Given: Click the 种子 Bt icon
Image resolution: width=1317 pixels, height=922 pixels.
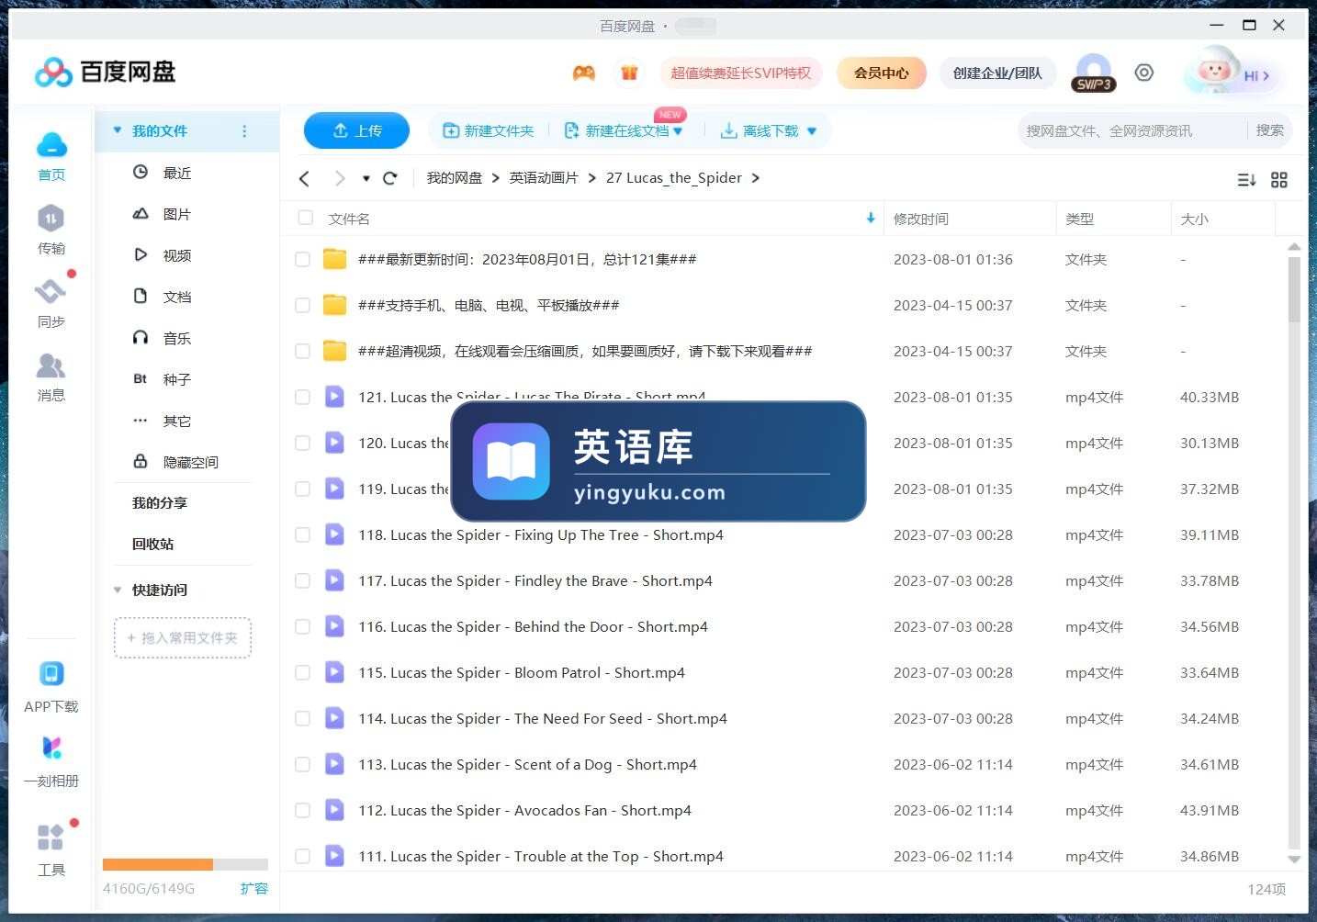Looking at the screenshot, I should pyautogui.click(x=141, y=378).
